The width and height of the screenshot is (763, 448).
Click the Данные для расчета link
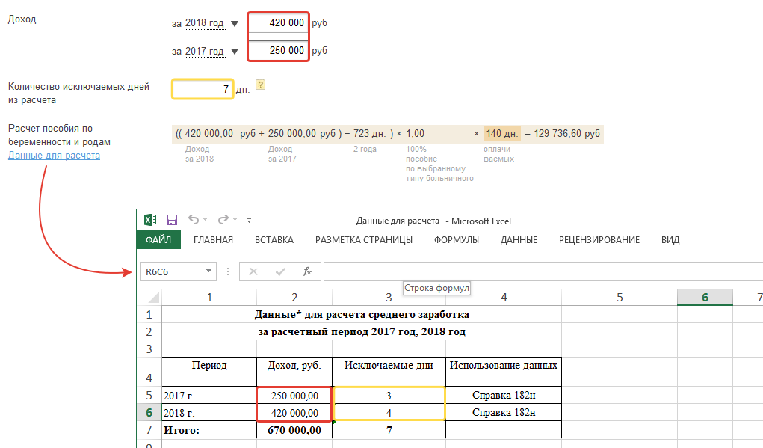point(54,156)
